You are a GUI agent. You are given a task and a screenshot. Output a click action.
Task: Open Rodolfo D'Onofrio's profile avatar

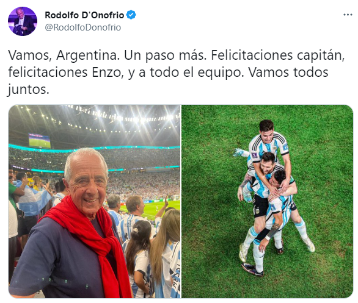click(23, 21)
